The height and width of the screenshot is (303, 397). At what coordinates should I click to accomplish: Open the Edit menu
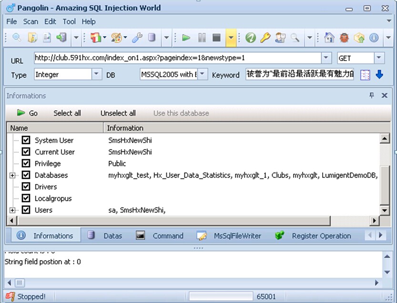click(50, 21)
